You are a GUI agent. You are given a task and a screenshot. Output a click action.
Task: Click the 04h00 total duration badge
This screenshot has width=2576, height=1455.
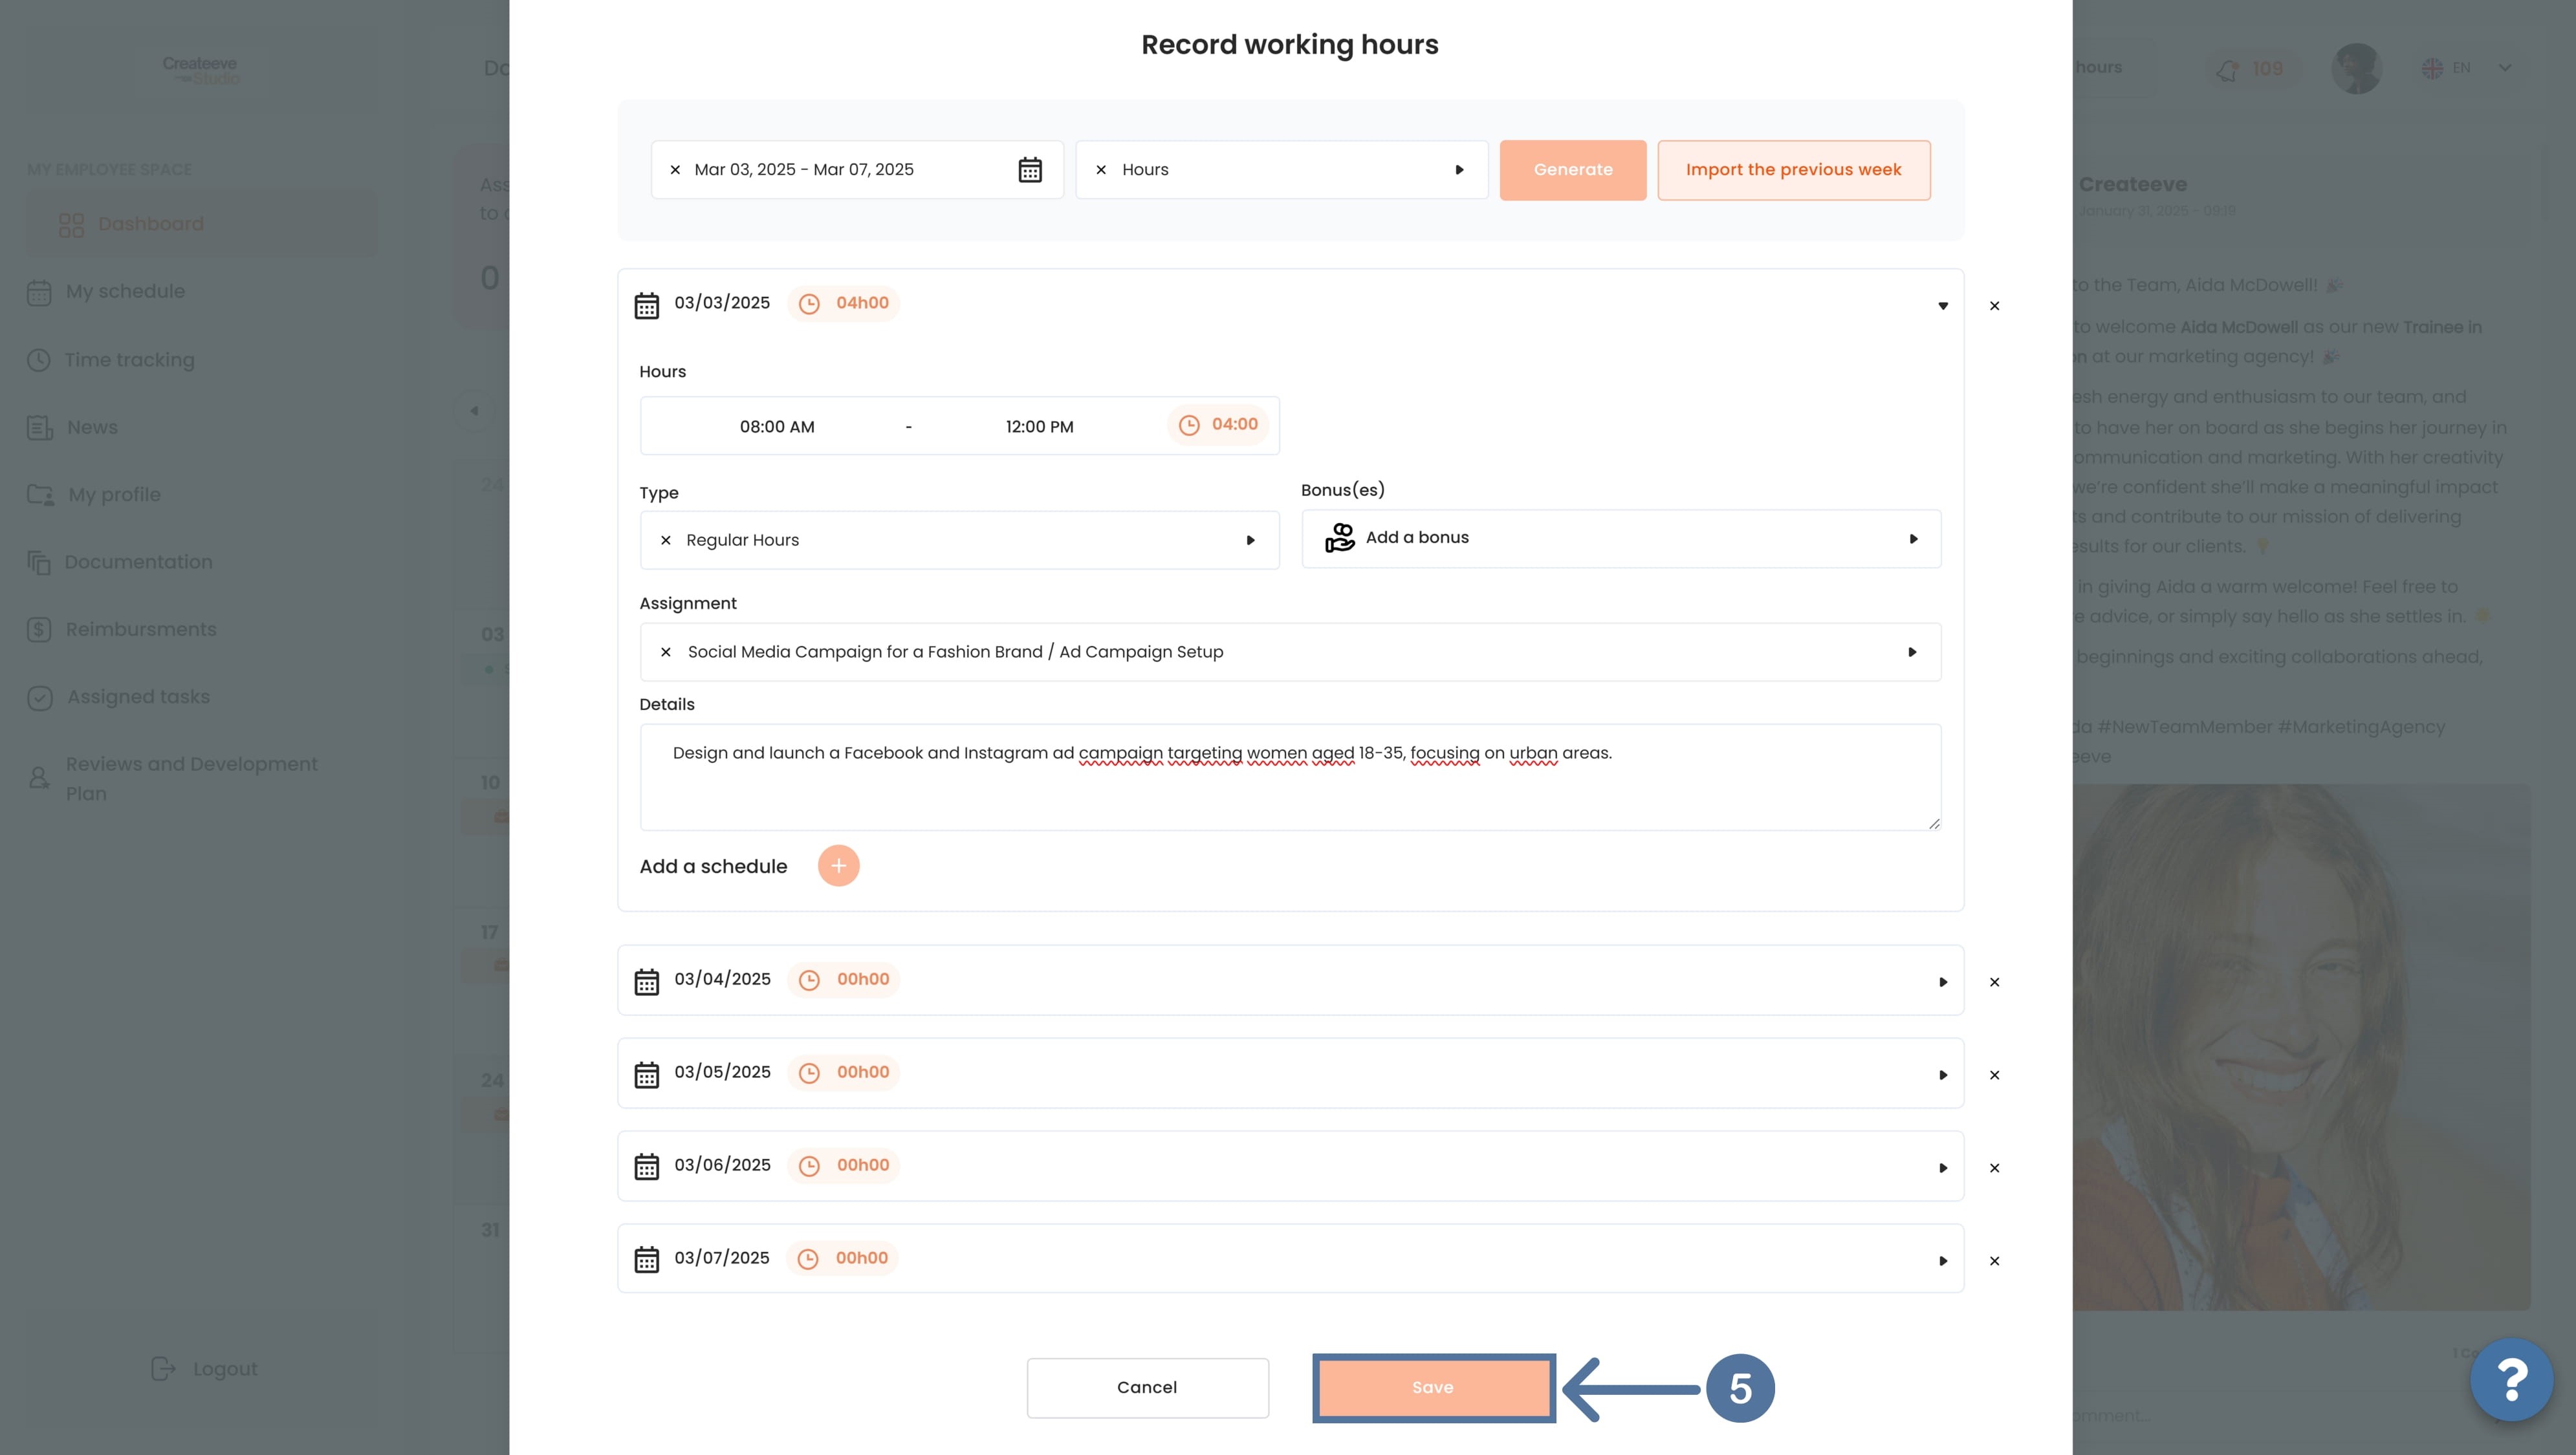844,303
